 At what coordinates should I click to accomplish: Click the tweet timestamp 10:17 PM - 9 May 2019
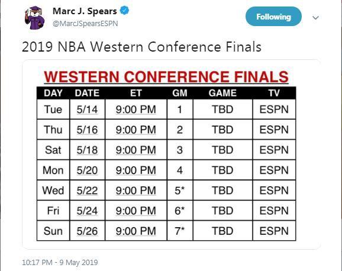click(x=60, y=262)
